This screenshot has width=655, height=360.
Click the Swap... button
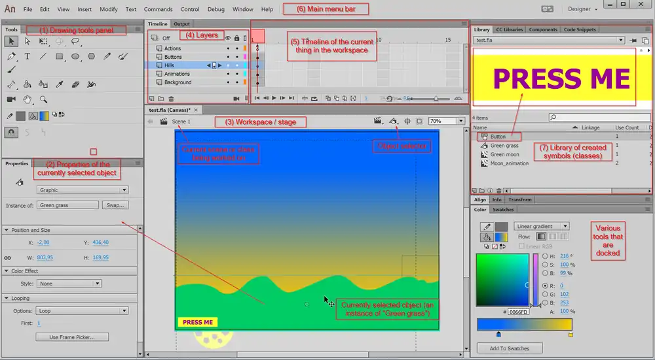[x=115, y=205]
